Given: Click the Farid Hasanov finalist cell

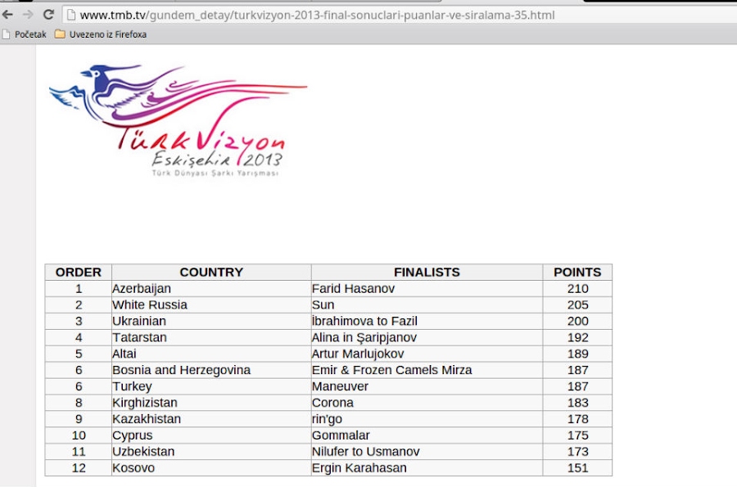Looking at the screenshot, I should coord(353,289).
